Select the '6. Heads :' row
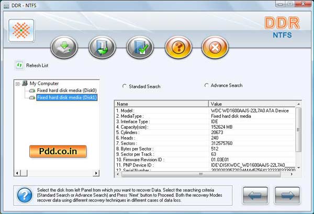Screen dimensions: 314x214 pos(205,138)
